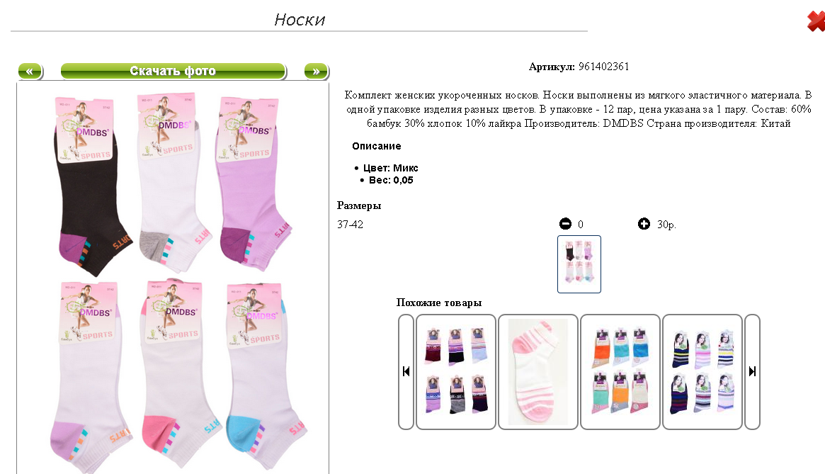Click the Носки title heading
Screen dimensions: 825x474
[300, 20]
